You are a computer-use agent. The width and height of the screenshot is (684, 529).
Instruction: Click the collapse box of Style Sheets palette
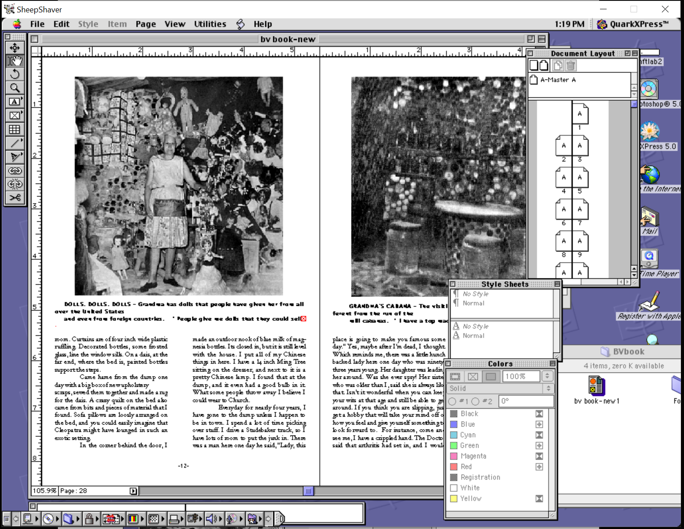(557, 284)
